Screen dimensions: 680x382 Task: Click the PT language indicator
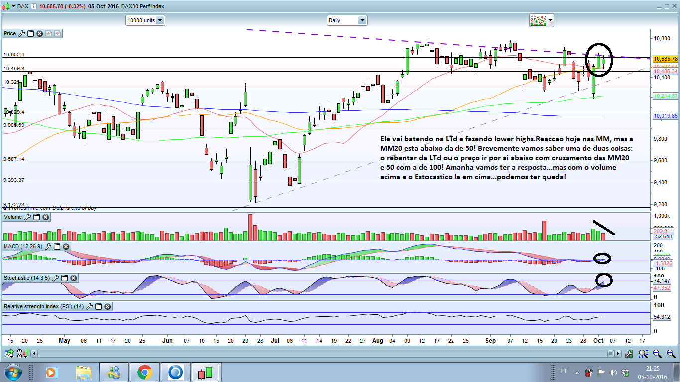(564, 371)
